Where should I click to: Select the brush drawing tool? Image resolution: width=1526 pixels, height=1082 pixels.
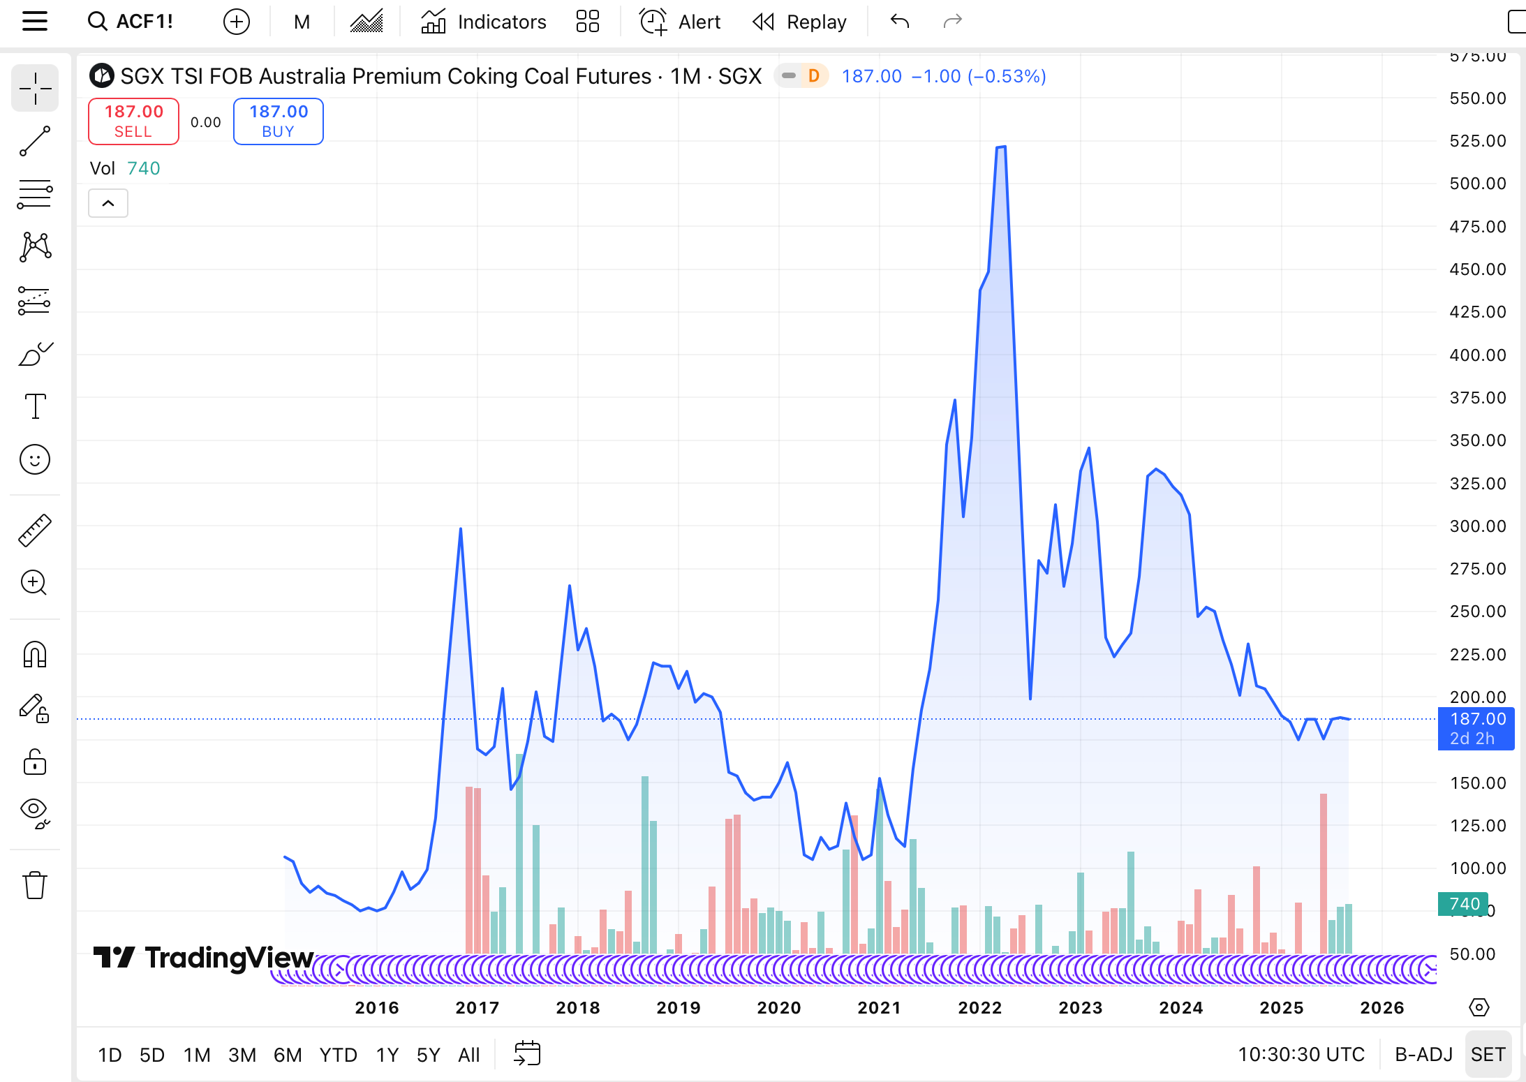35,355
